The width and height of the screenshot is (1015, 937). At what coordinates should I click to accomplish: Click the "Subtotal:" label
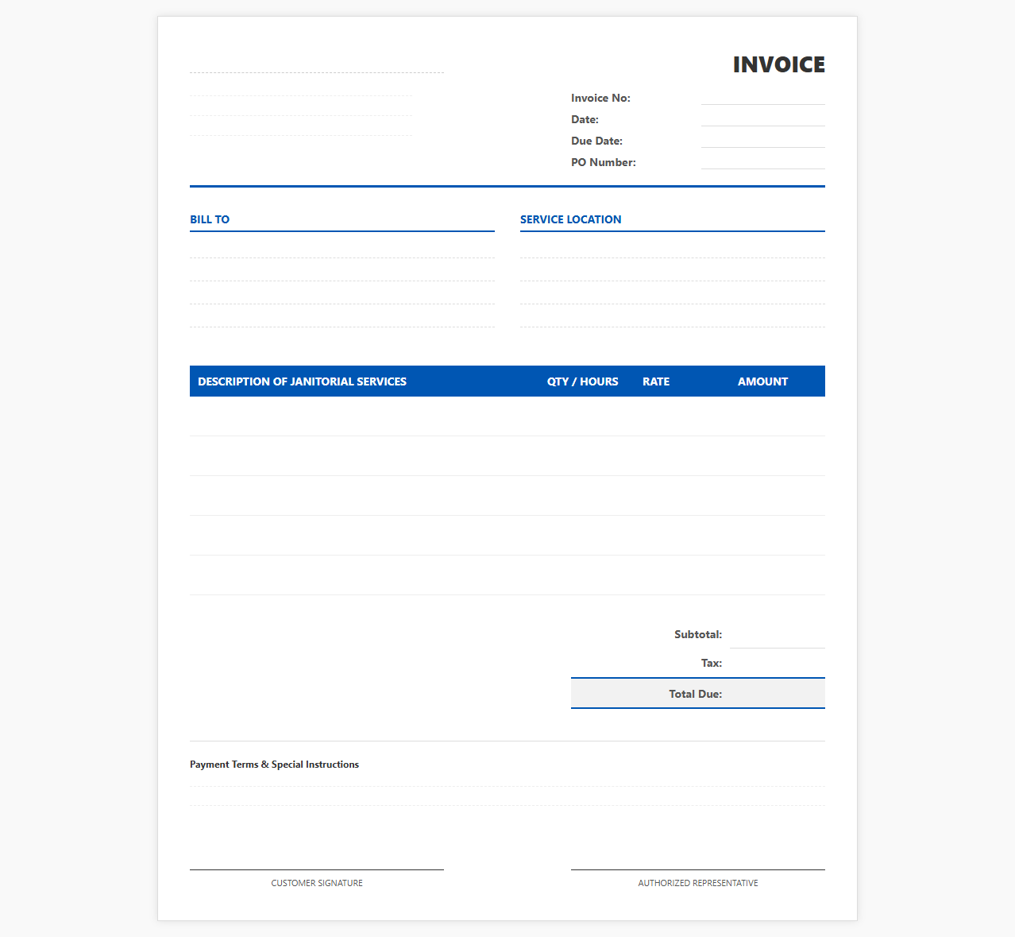[x=698, y=634]
